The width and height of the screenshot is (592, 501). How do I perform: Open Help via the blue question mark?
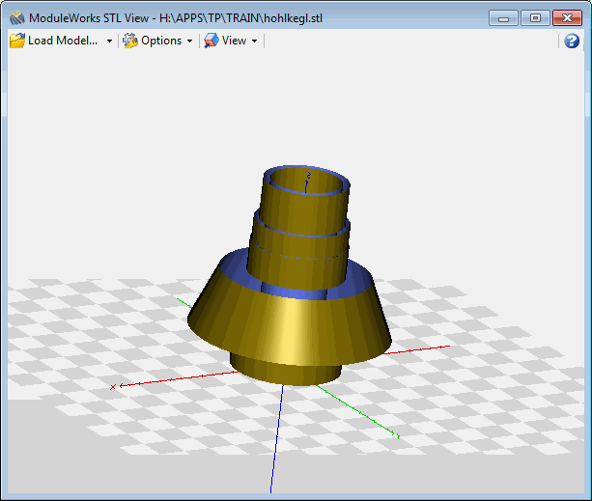point(572,41)
